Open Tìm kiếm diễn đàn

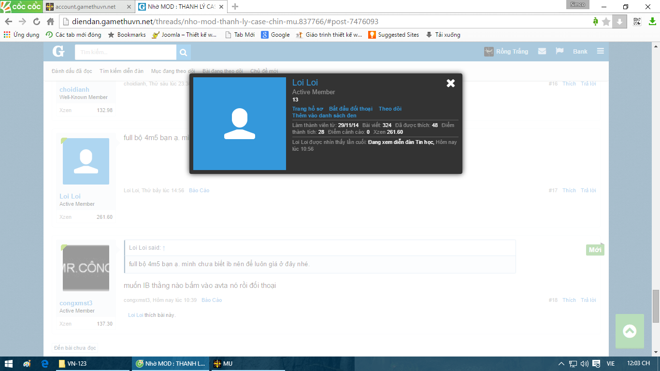(121, 71)
